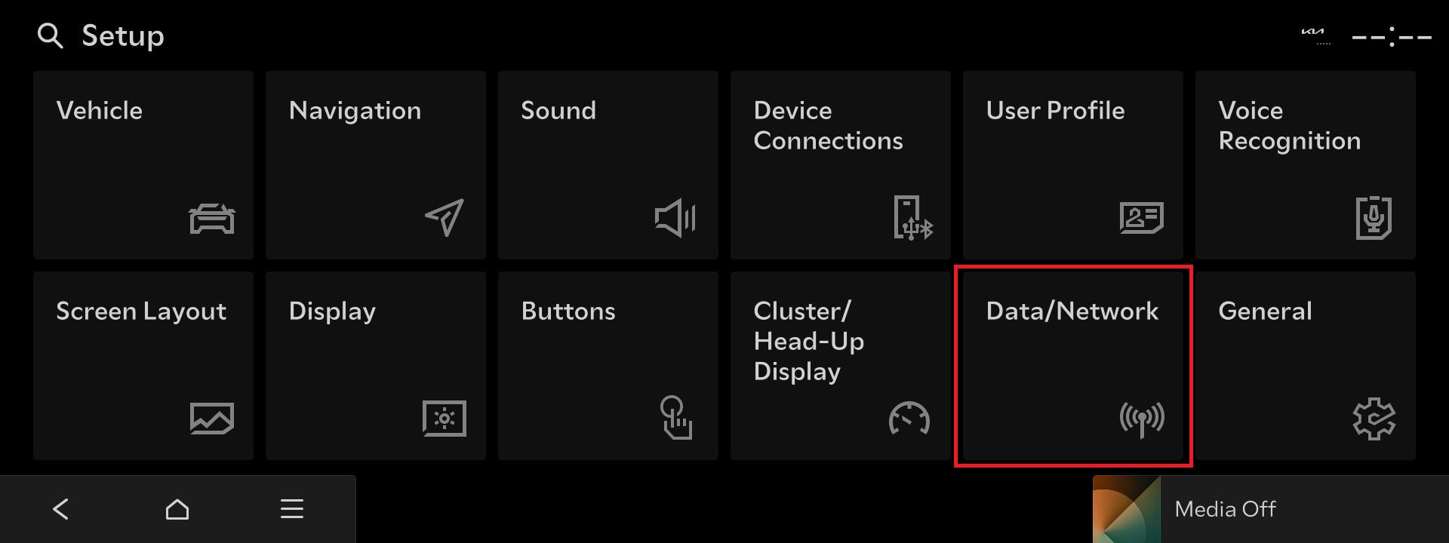Click the speaker icon in Sound tile
Viewport: 1449px width, 543px height.
click(675, 218)
